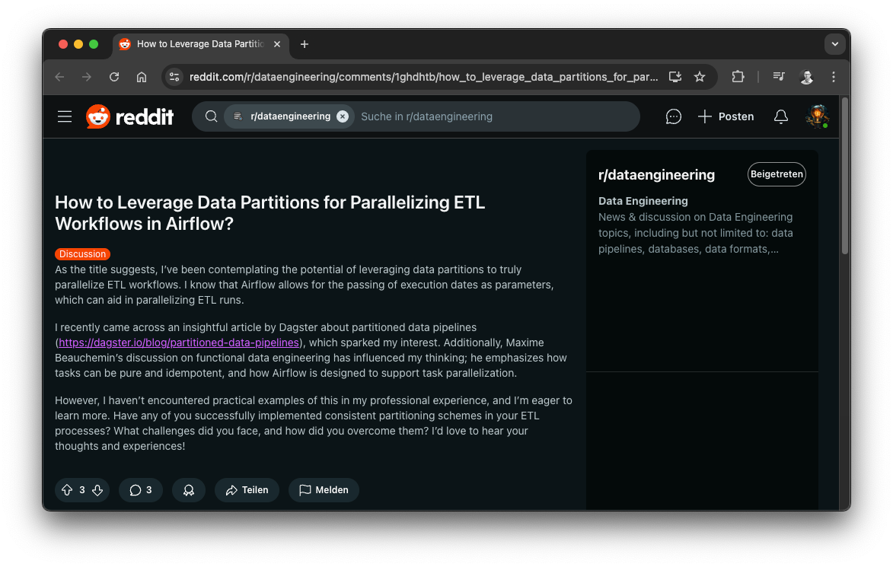Viewport: 893px width, 567px height.
Task: Open a new browser tab
Action: (304, 44)
